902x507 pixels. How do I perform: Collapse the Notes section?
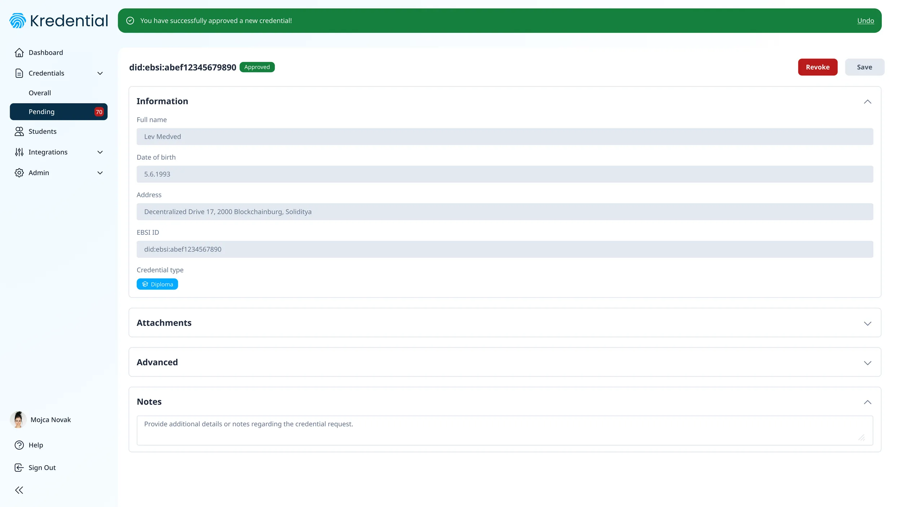pyautogui.click(x=867, y=402)
